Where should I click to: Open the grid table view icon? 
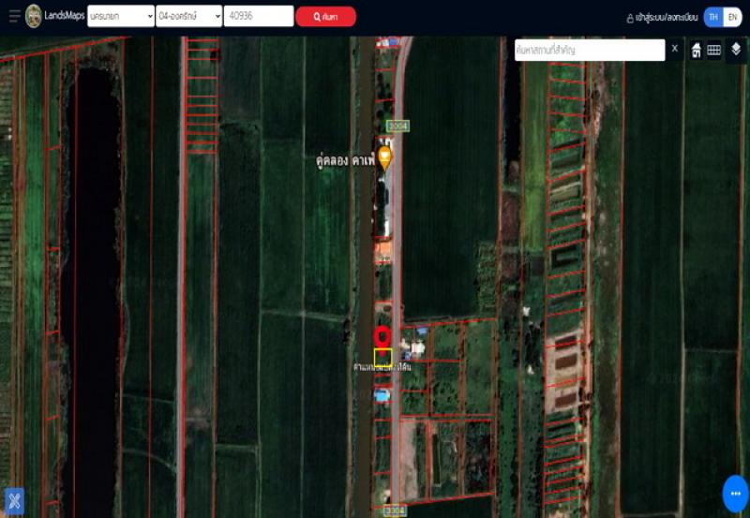pos(714,50)
